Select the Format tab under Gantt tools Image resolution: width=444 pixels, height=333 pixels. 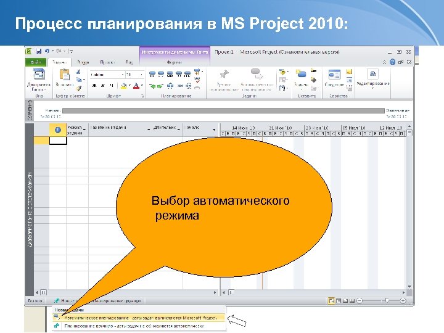175,62
